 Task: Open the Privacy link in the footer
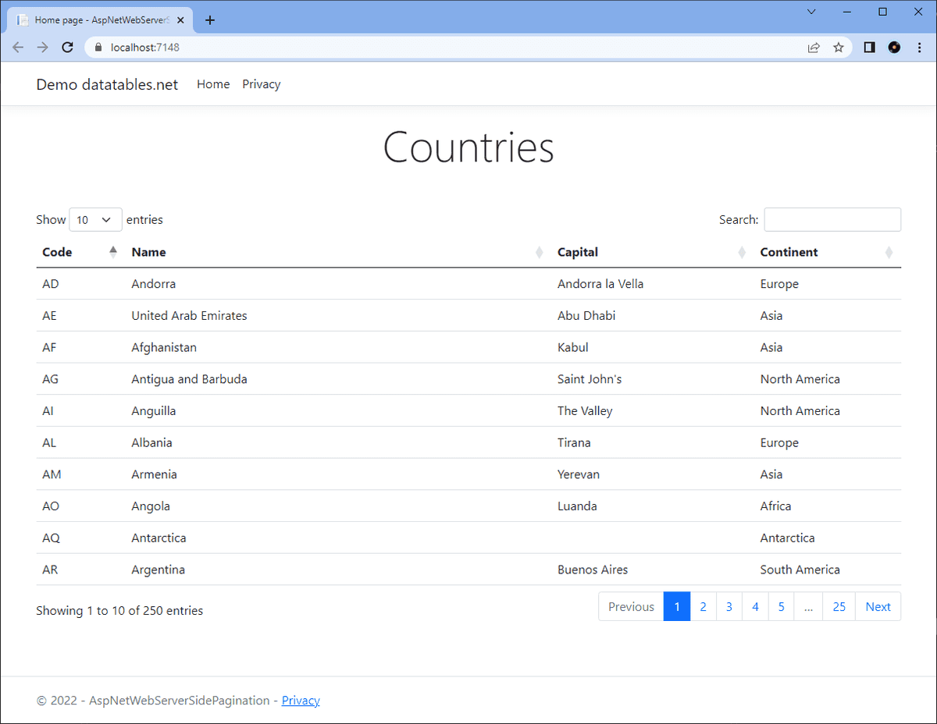pyautogui.click(x=300, y=700)
